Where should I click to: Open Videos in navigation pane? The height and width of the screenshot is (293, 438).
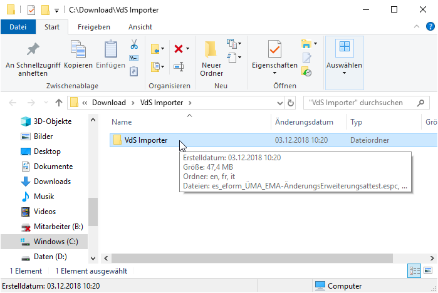tap(39, 212)
